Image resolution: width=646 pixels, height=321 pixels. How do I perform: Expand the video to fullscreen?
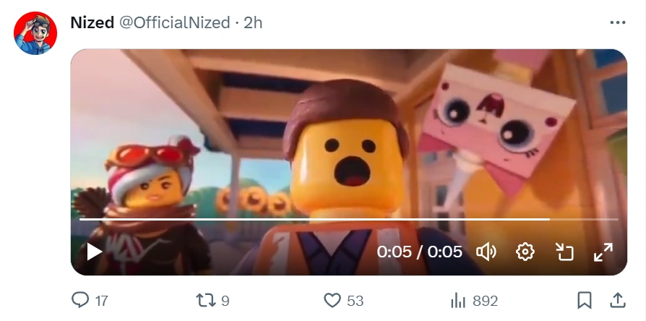[603, 252]
